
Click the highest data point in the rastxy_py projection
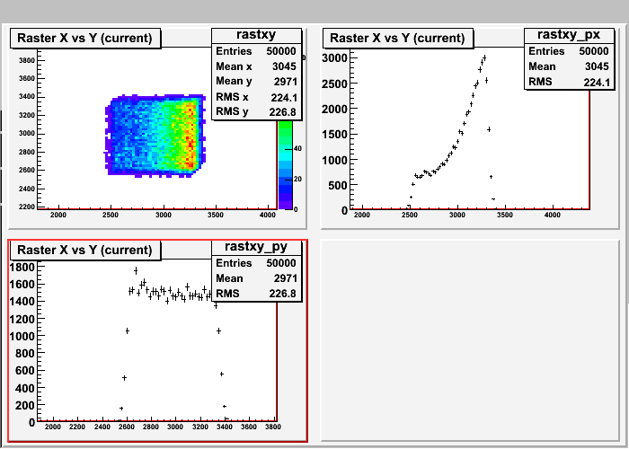click(136, 271)
